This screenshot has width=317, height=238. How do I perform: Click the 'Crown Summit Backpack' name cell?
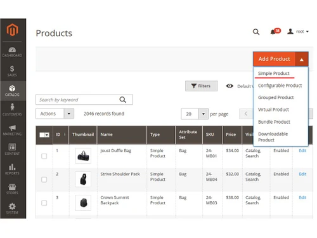(x=115, y=200)
